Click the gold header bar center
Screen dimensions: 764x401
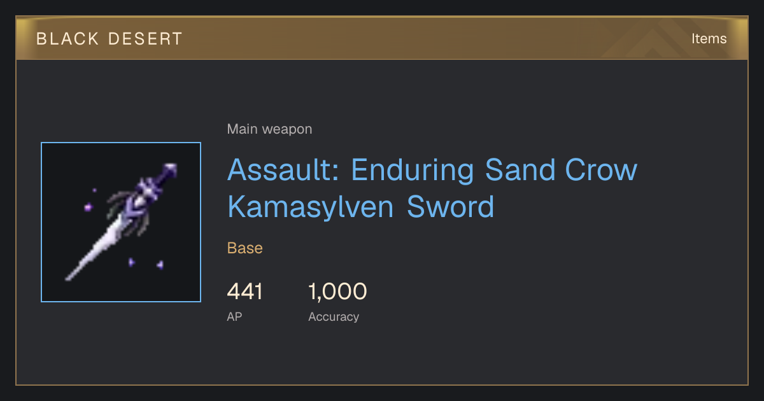(x=382, y=38)
